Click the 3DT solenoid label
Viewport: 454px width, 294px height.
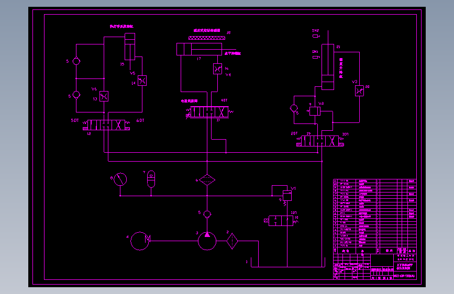tap(346, 134)
